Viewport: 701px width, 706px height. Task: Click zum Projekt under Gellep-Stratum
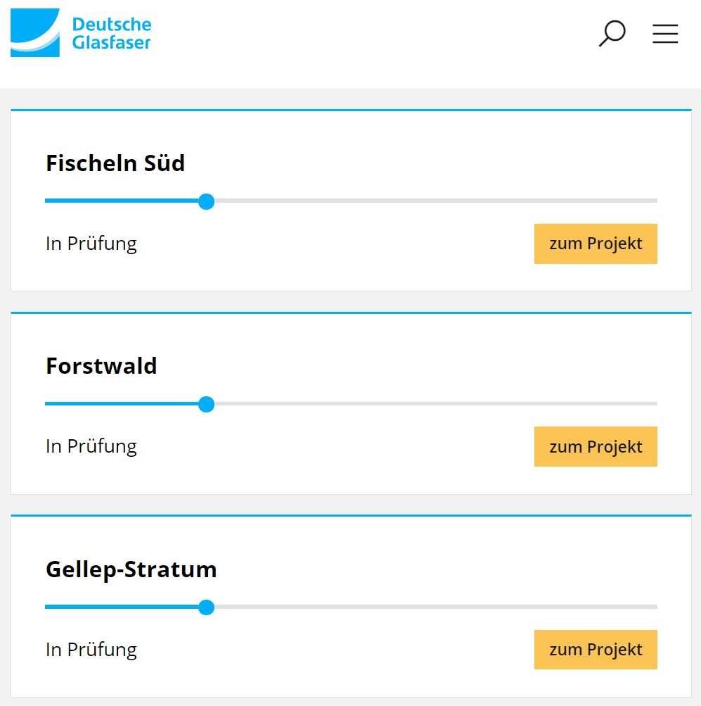point(595,649)
